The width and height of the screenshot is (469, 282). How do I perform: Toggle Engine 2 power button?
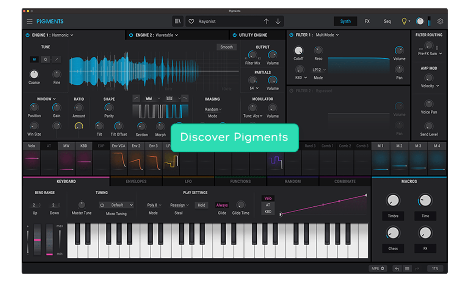click(x=131, y=35)
